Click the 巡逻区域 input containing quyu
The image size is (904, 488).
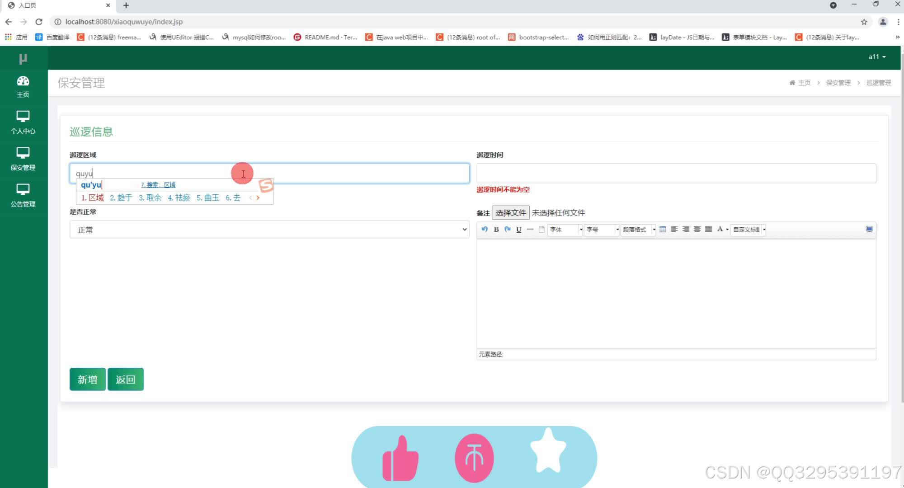tap(269, 174)
